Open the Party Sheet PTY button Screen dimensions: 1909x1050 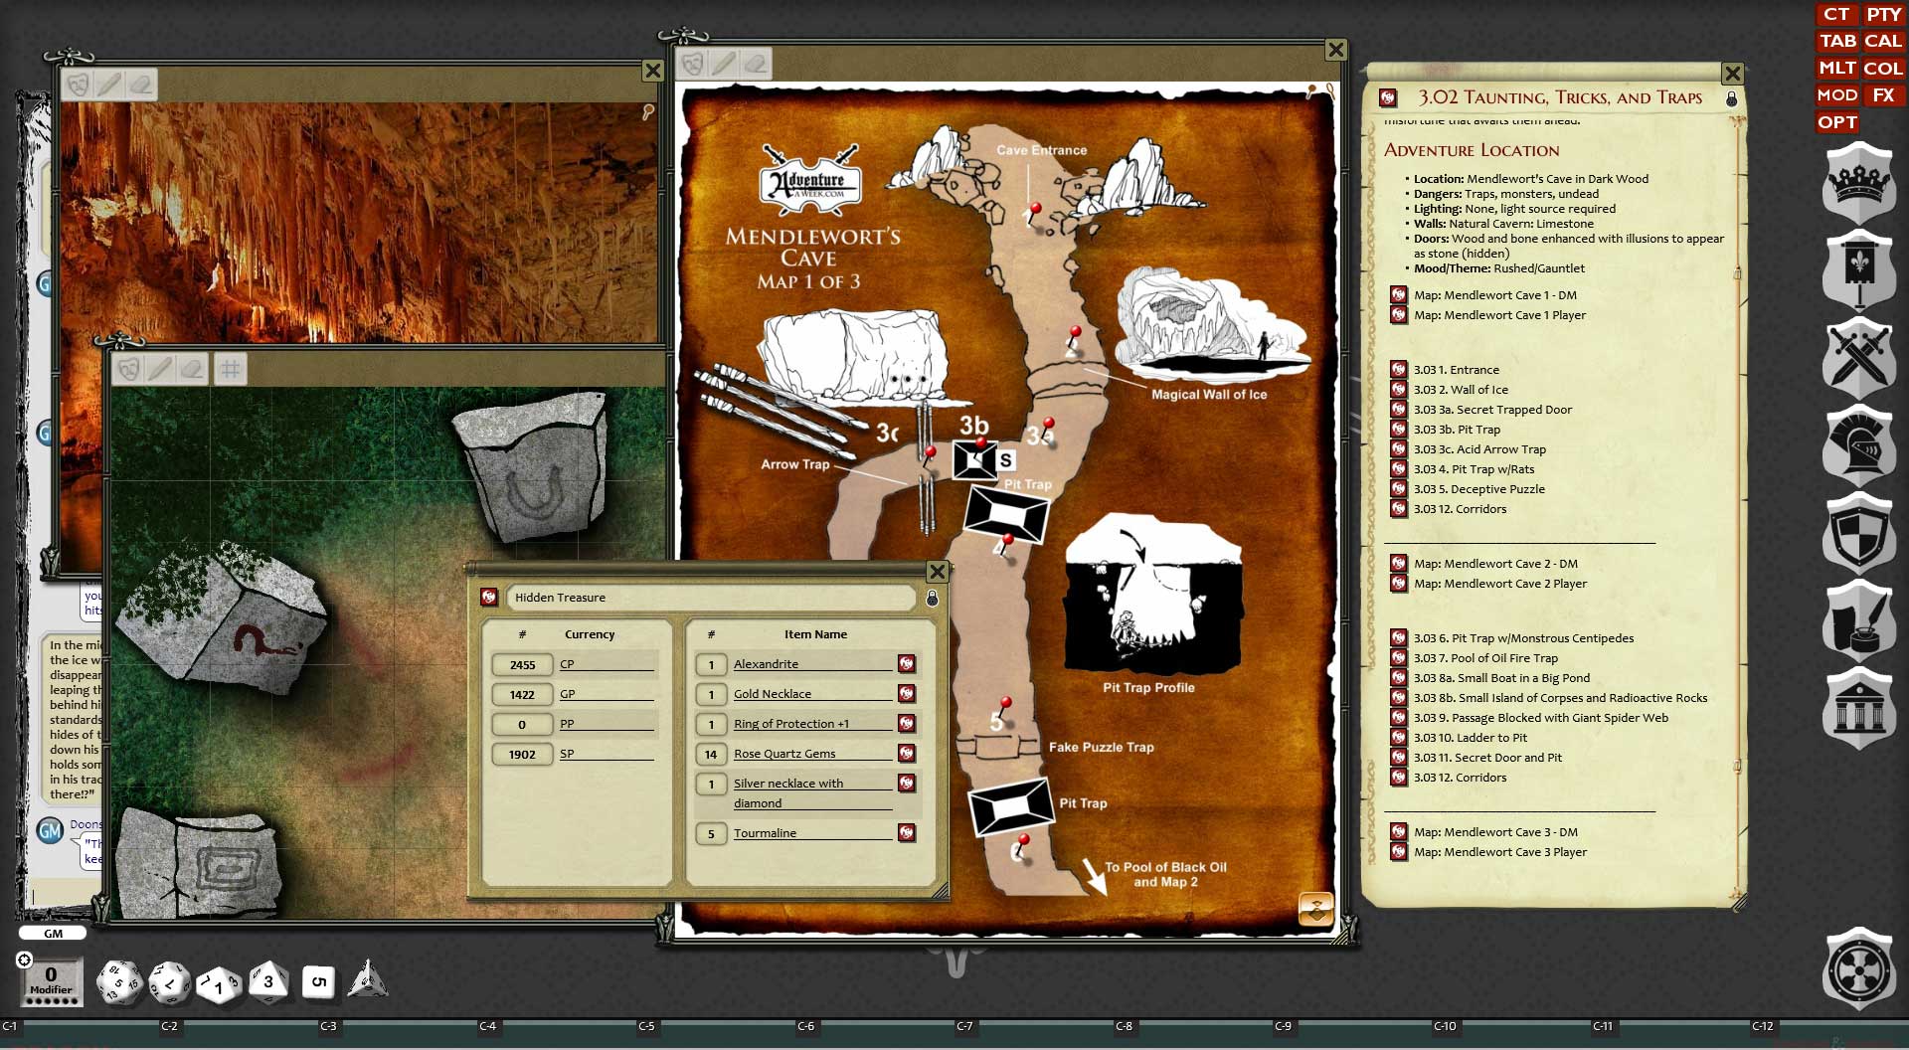click(1883, 14)
